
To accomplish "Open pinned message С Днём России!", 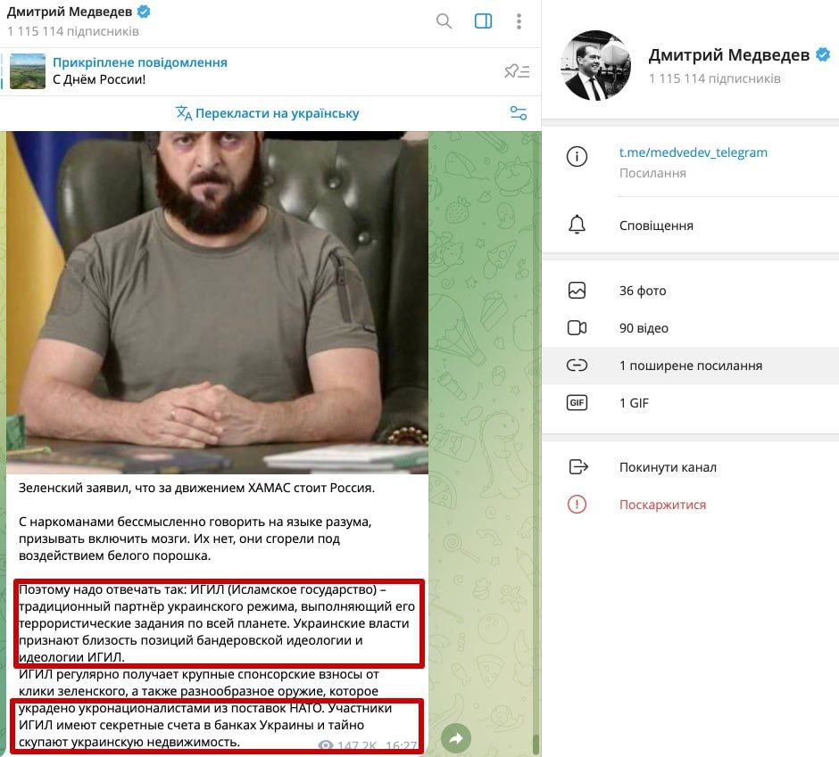I will (139, 71).
